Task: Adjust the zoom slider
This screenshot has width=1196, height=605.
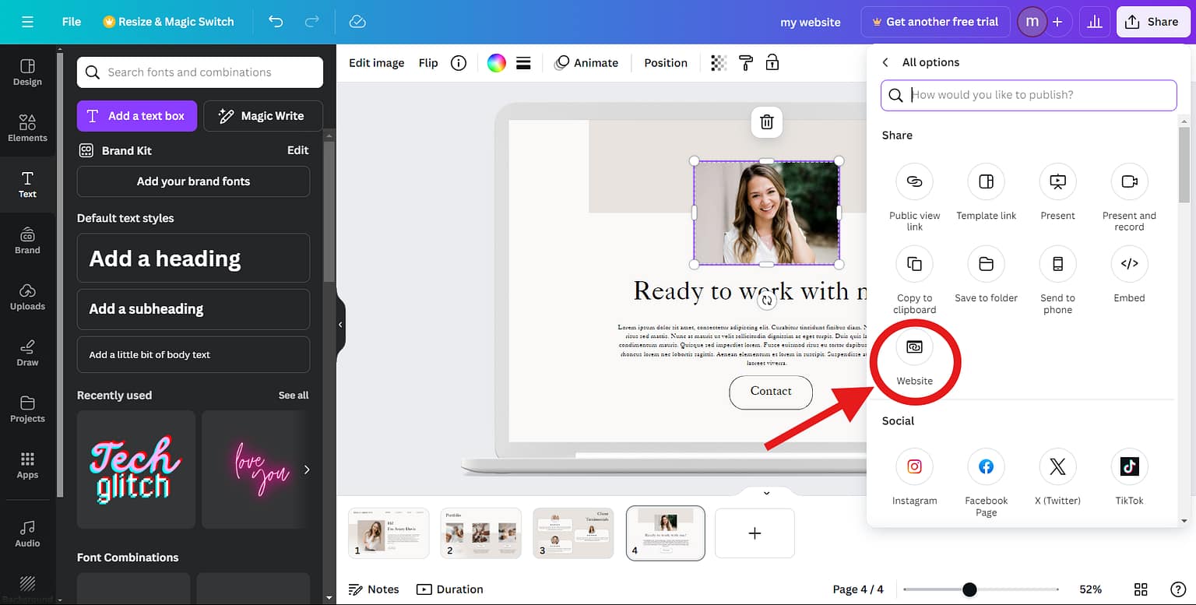Action: [x=968, y=589]
